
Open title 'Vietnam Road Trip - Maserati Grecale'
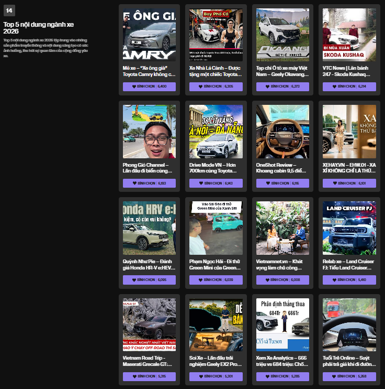(x=148, y=361)
